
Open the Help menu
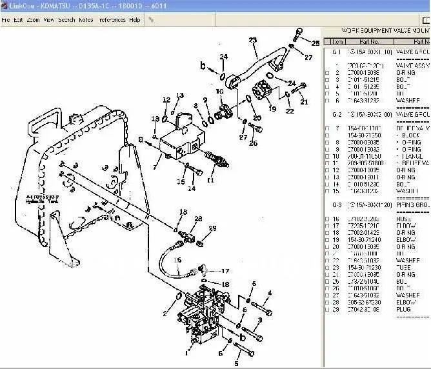[x=135, y=20]
